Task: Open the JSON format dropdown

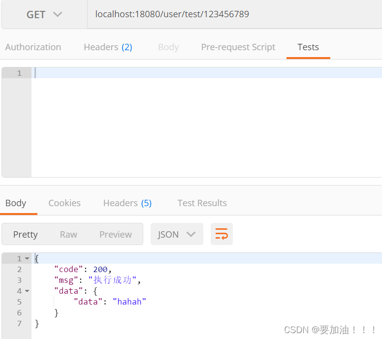Action: coord(177,234)
